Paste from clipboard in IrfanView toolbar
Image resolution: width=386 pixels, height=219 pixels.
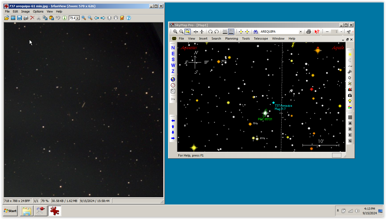(52, 18)
